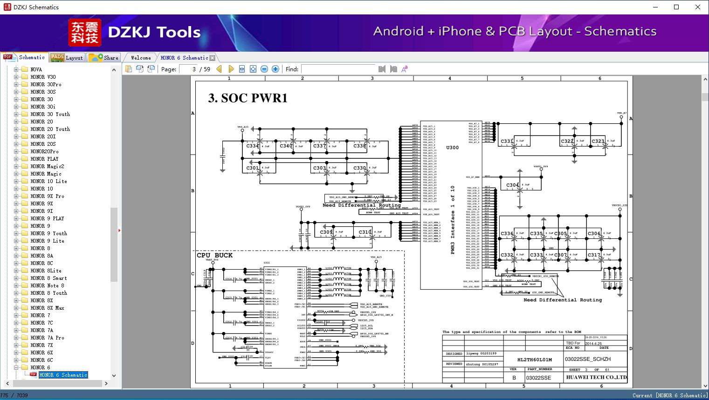Expand the HONOR Magic2 folder
709x400 pixels.
pos(16,166)
